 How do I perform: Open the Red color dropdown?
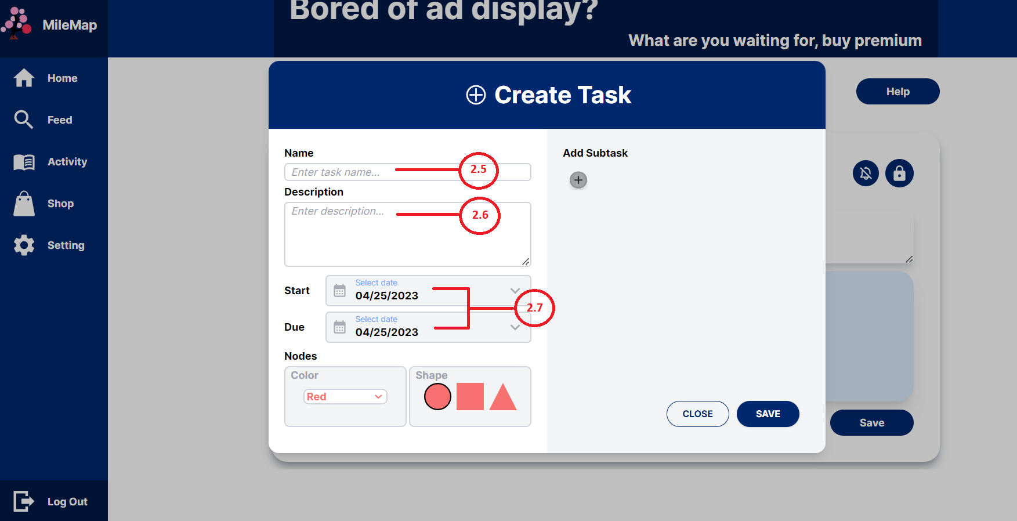pos(345,397)
